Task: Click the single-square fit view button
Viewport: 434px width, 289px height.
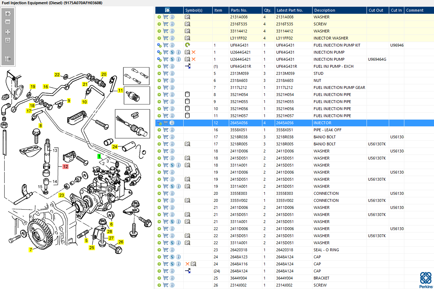Action: pos(8,40)
